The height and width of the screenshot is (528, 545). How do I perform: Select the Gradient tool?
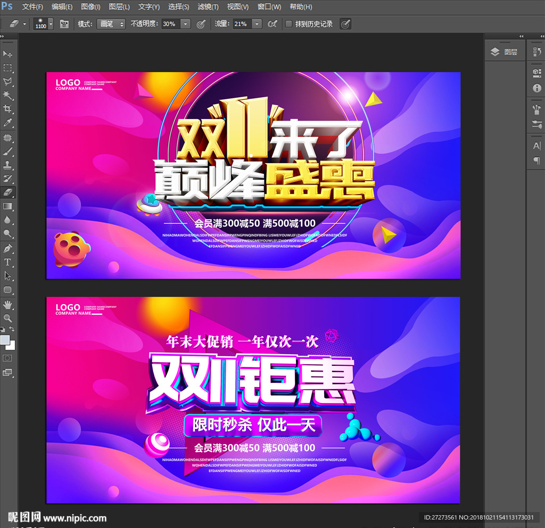[7, 206]
